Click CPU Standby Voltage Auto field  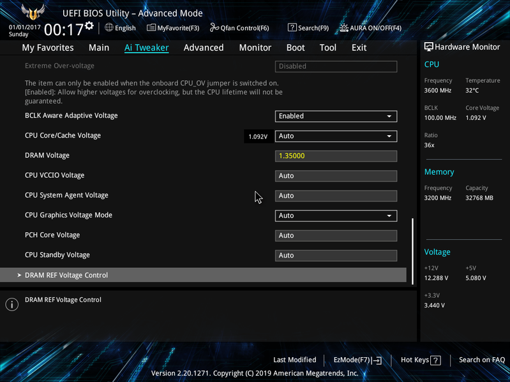336,255
